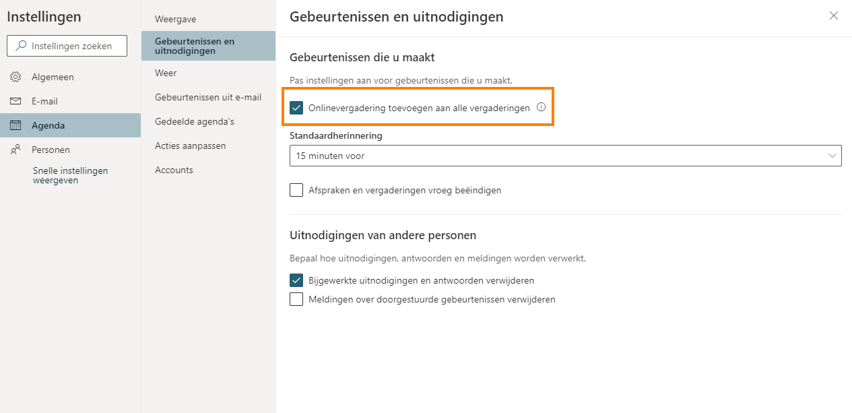Go to the Weergave section
The height and width of the screenshot is (413, 852).
209,19
